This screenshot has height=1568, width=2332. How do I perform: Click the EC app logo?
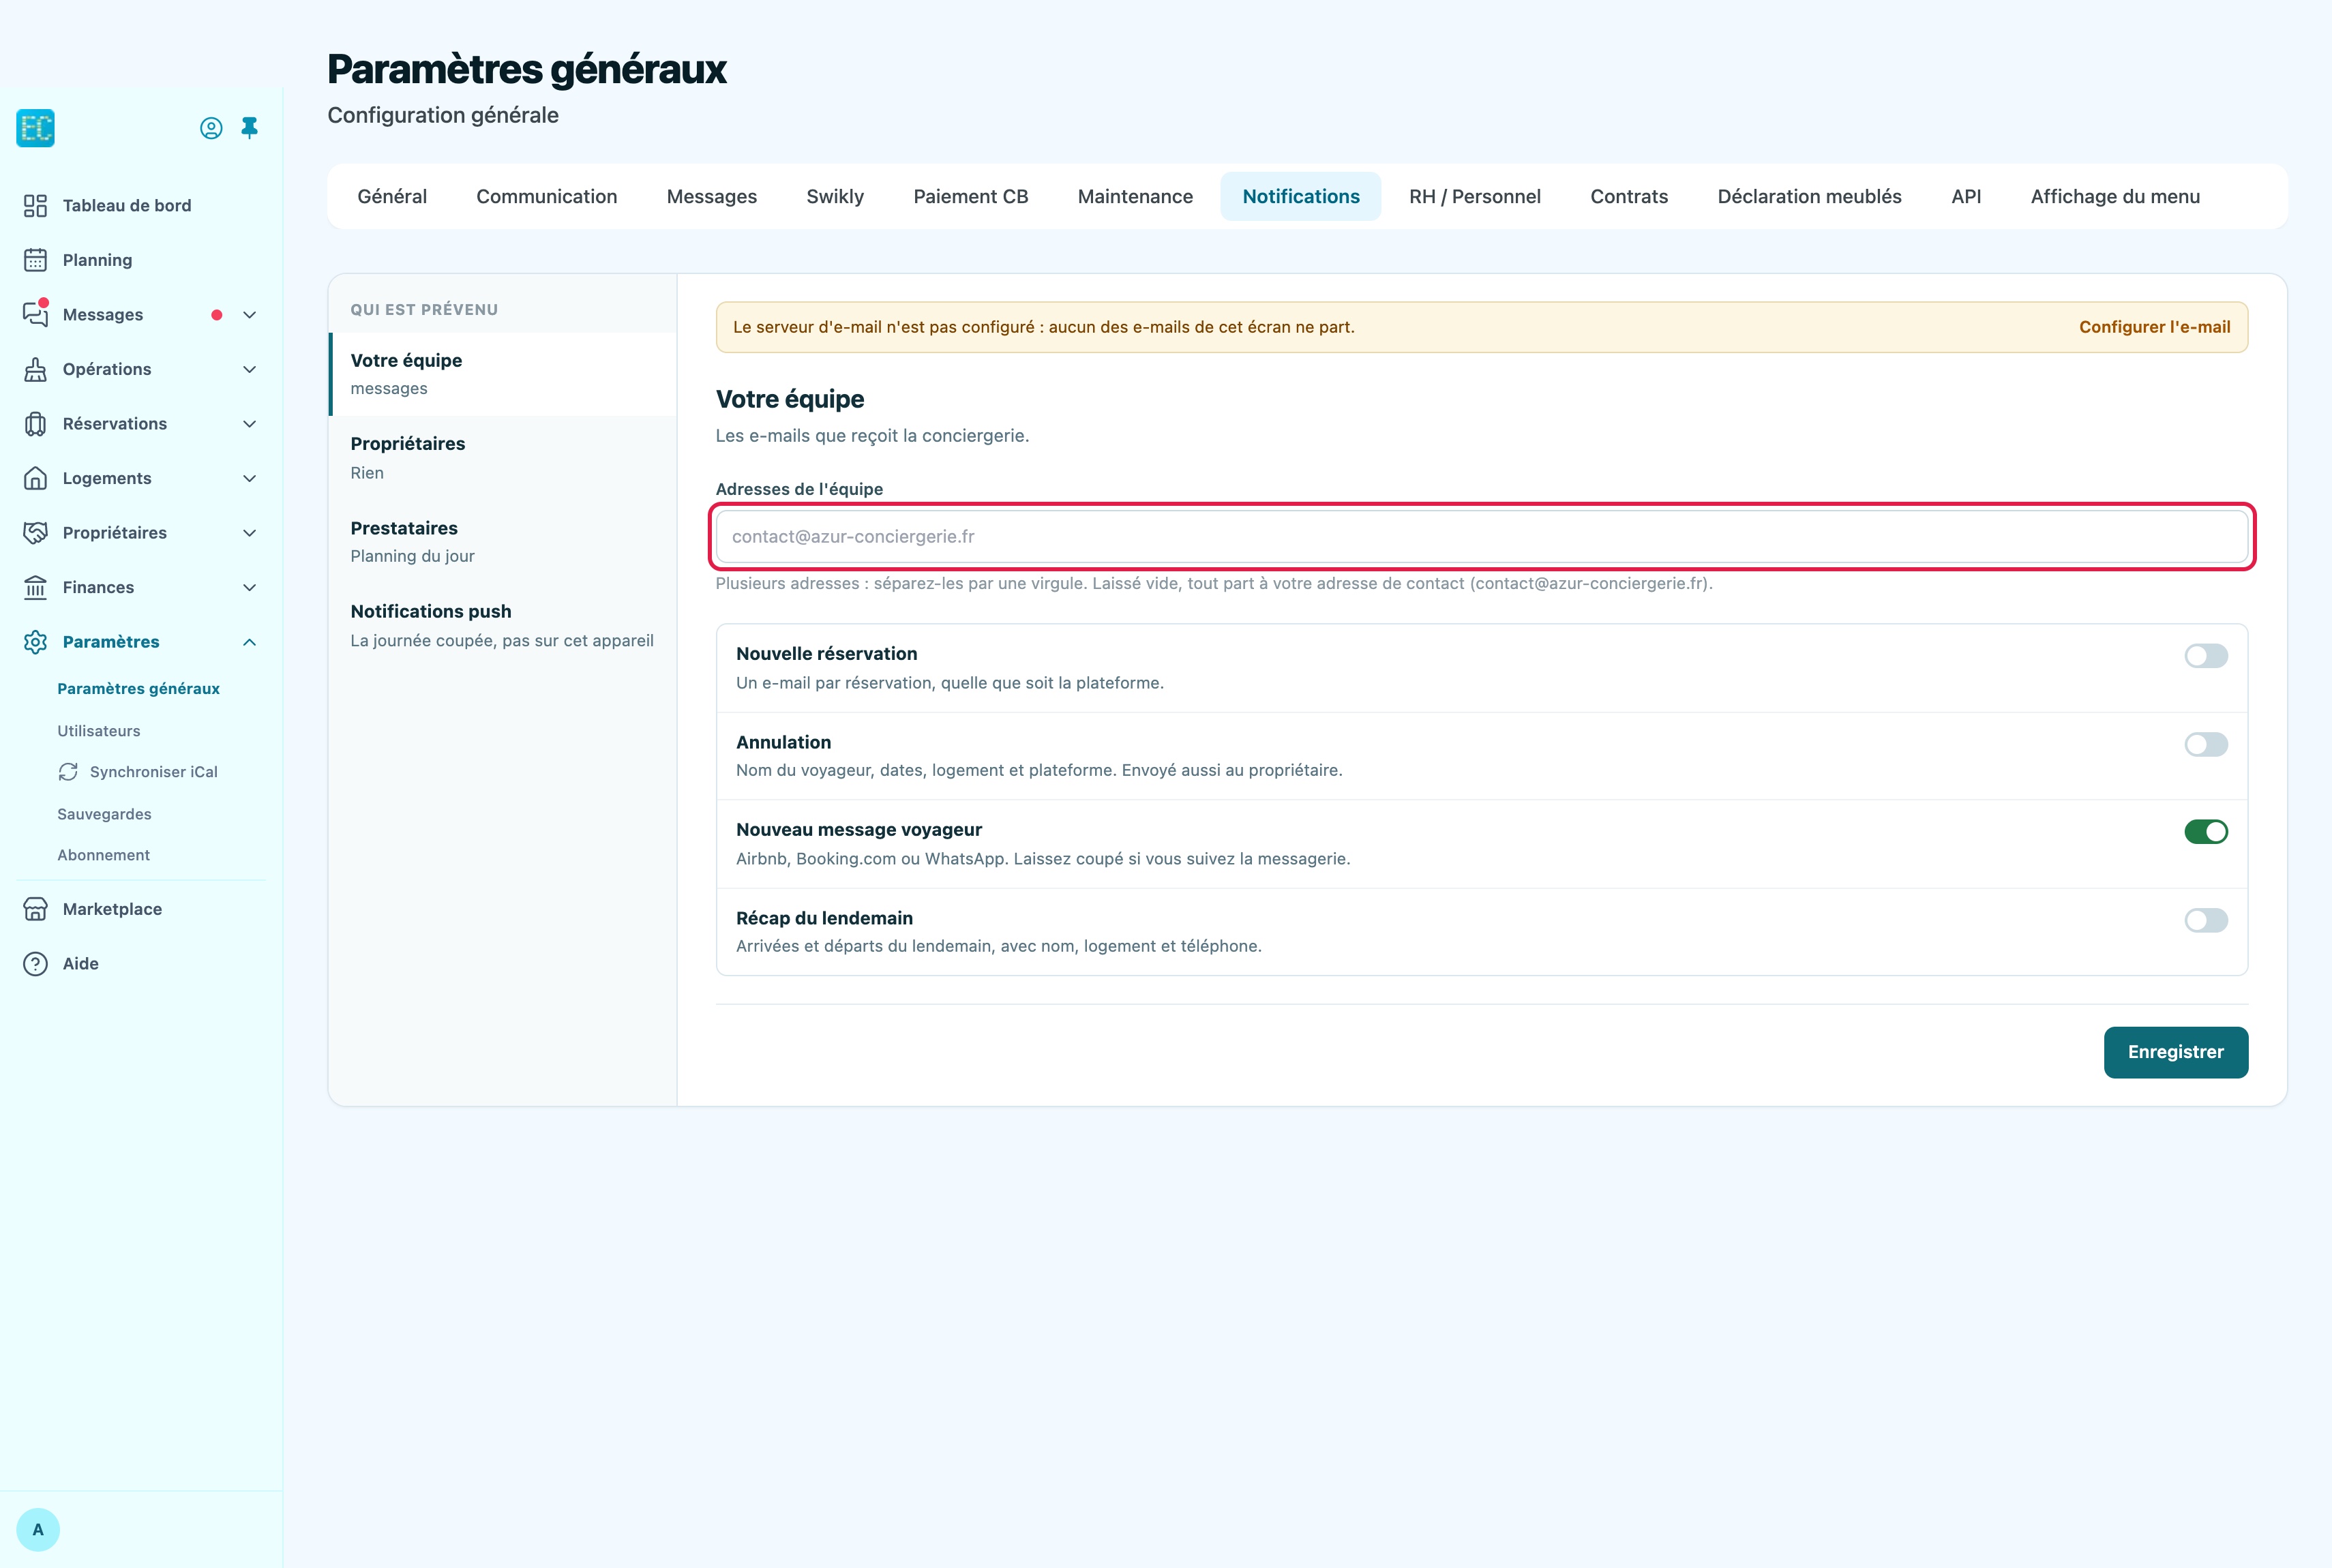point(35,128)
